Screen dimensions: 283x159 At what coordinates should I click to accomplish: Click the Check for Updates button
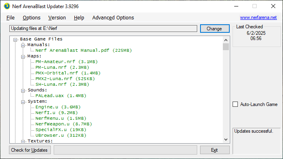pyautogui.click(x=30, y=150)
